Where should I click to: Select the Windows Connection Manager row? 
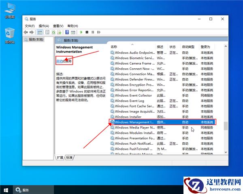click(162, 74)
